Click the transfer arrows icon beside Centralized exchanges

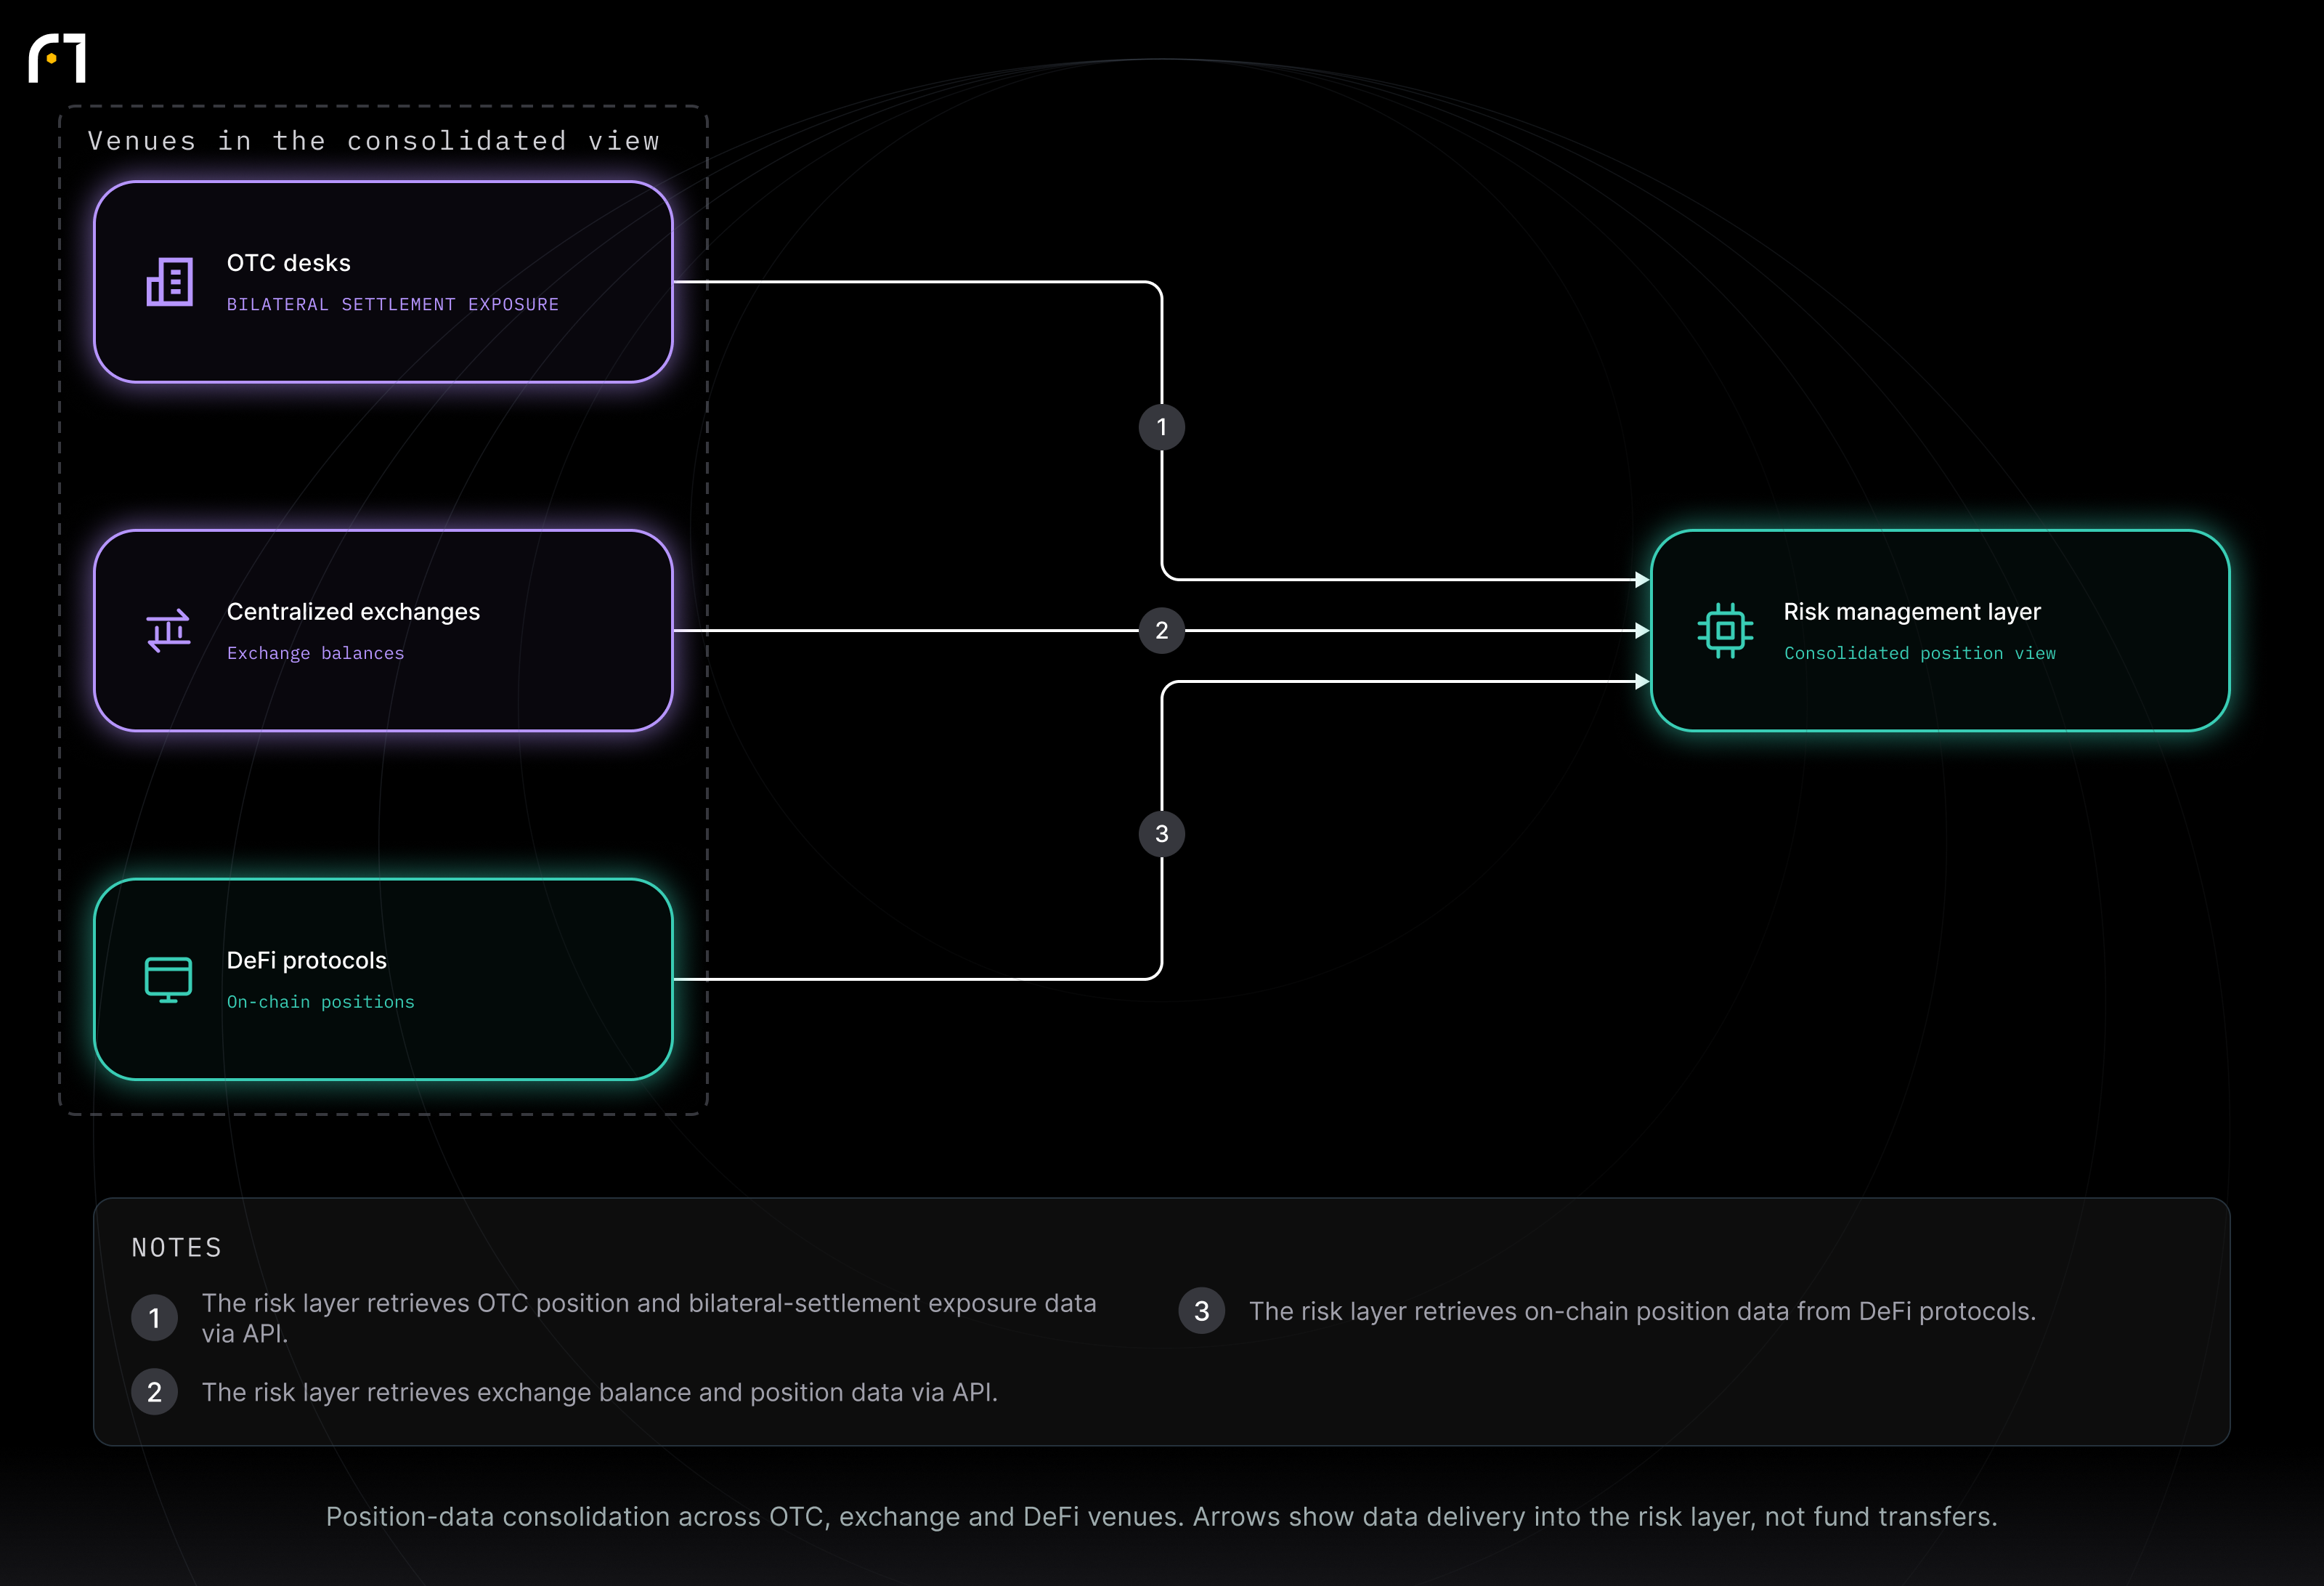[169, 631]
